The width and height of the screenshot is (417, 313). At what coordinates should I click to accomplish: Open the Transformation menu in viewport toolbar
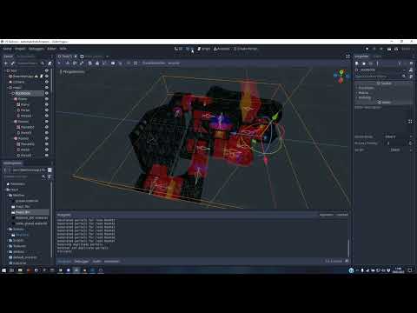coord(154,63)
